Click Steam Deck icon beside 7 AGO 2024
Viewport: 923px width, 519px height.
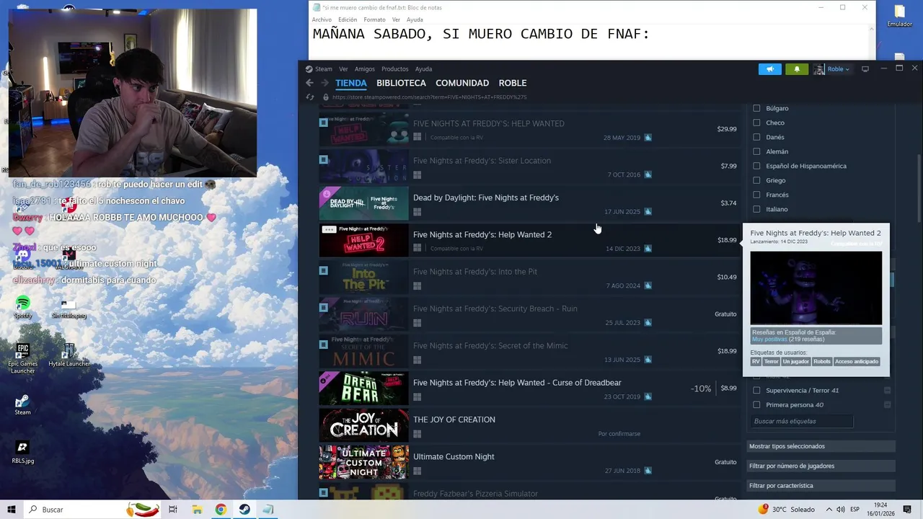pyautogui.click(x=648, y=285)
